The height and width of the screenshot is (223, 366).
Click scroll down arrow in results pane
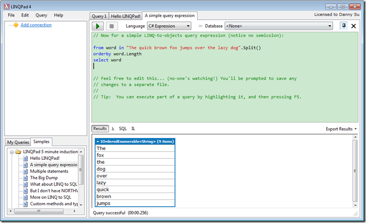pyautogui.click(x=355, y=206)
